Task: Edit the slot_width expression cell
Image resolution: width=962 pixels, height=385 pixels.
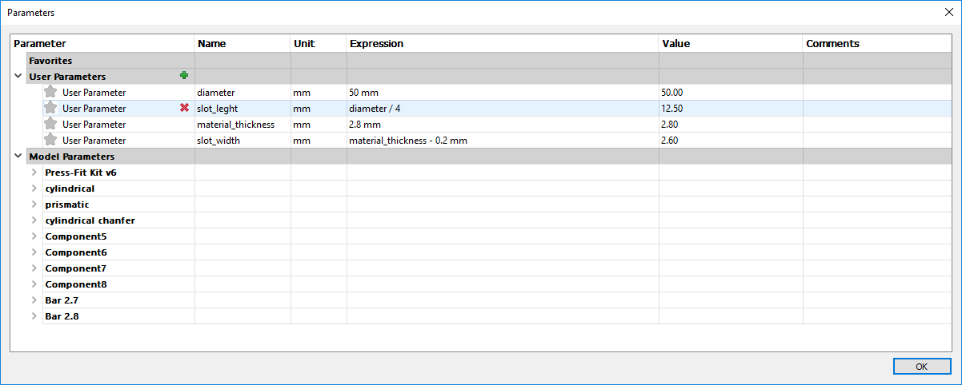Action: tap(503, 140)
